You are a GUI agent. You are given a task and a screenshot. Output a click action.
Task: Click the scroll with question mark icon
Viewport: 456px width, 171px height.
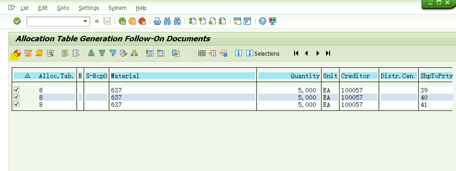28,53
